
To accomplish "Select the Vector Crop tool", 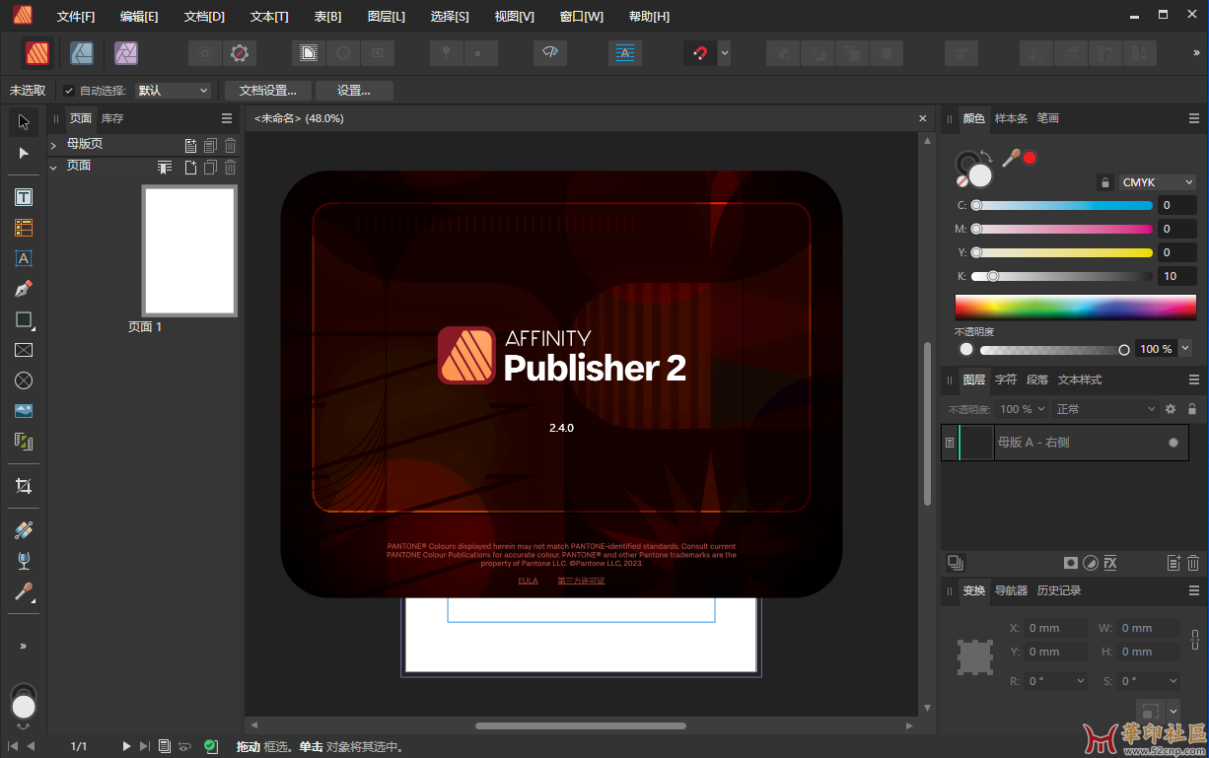I will point(24,486).
